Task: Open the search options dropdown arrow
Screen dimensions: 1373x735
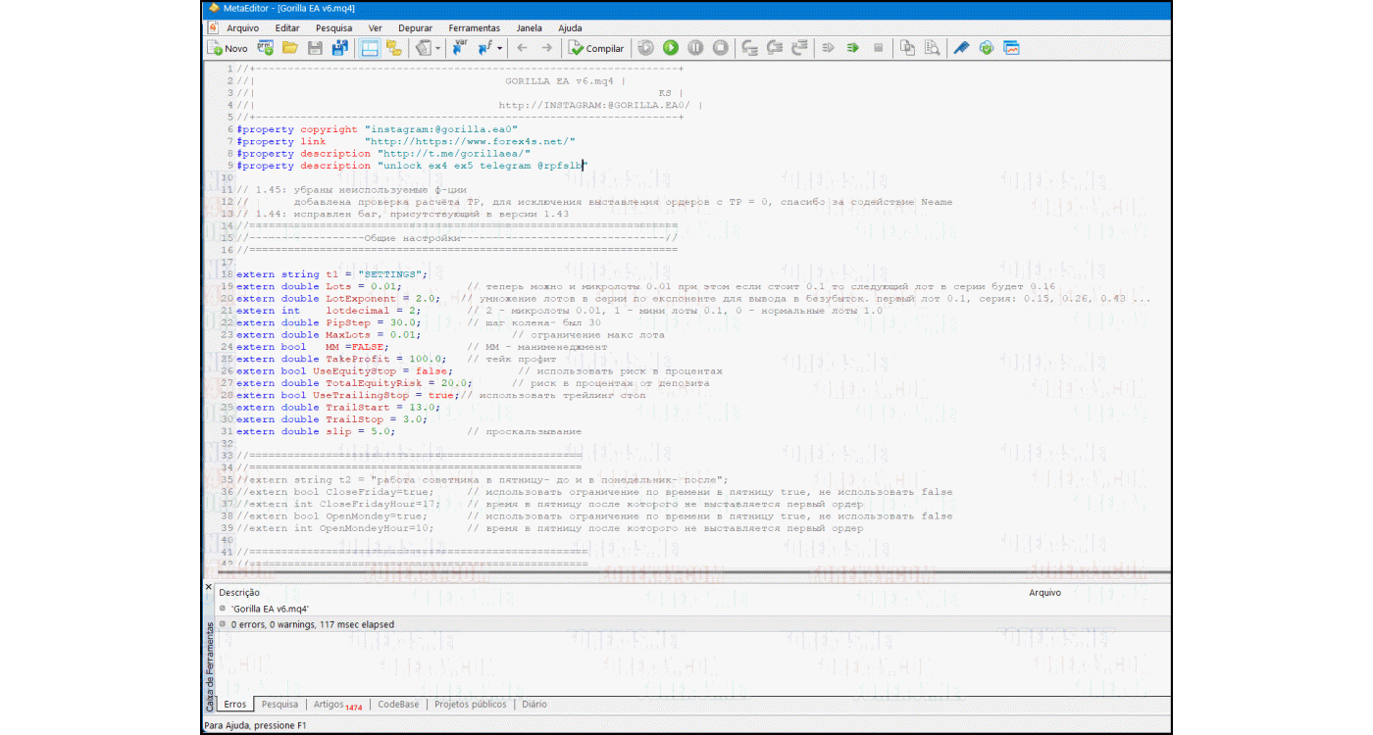Action: click(x=437, y=48)
